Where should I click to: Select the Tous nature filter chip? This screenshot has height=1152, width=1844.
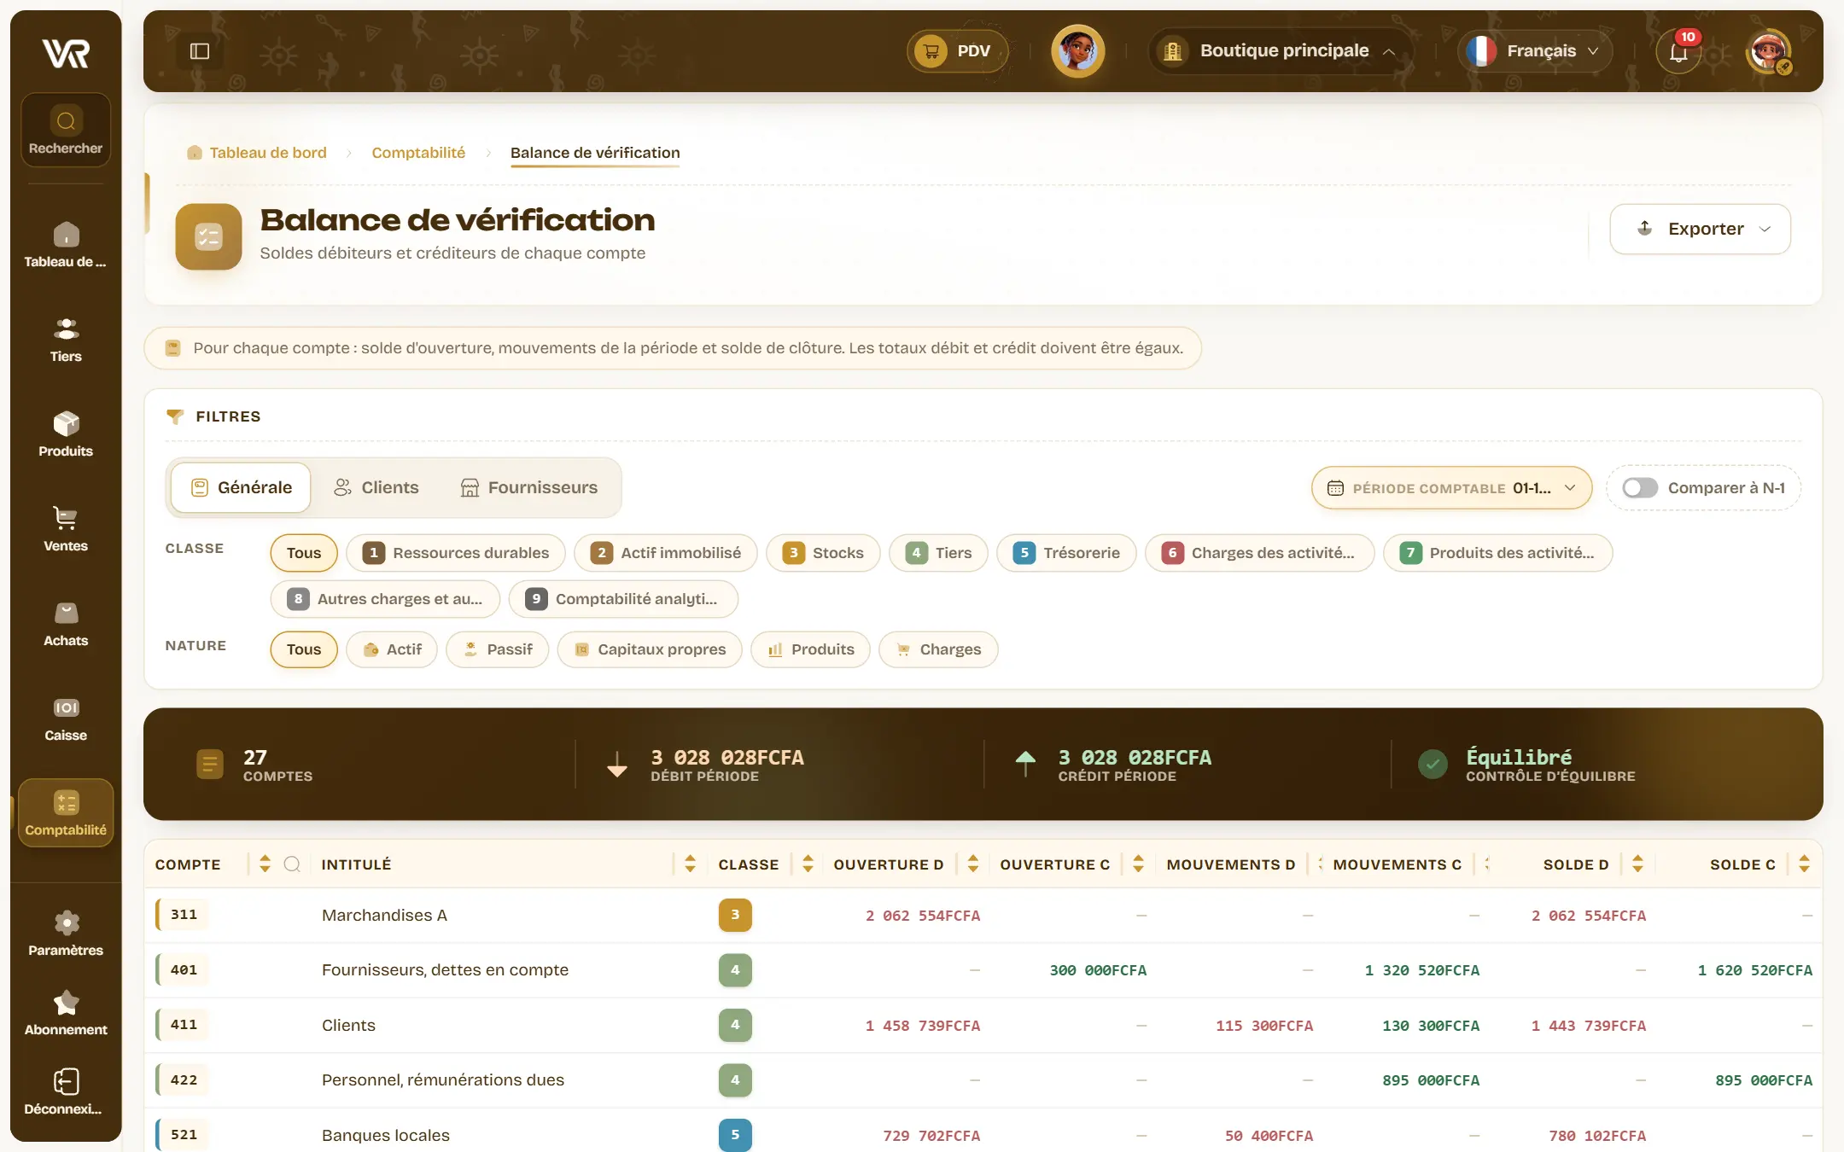(304, 649)
